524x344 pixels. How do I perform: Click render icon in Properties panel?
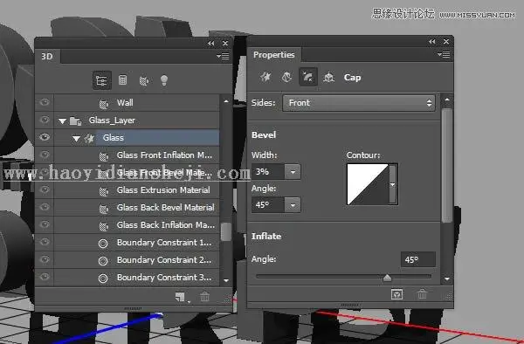396,294
